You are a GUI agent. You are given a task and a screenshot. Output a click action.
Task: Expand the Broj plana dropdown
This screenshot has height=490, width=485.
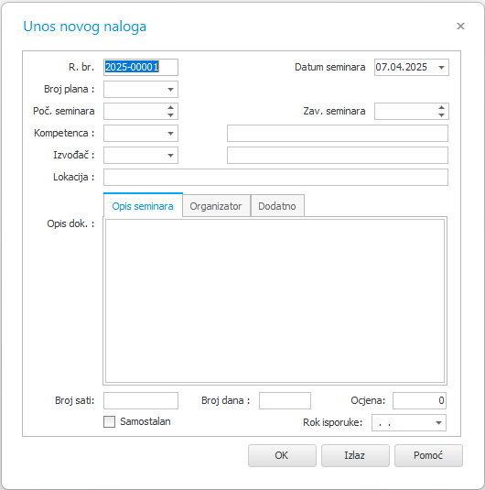click(170, 90)
